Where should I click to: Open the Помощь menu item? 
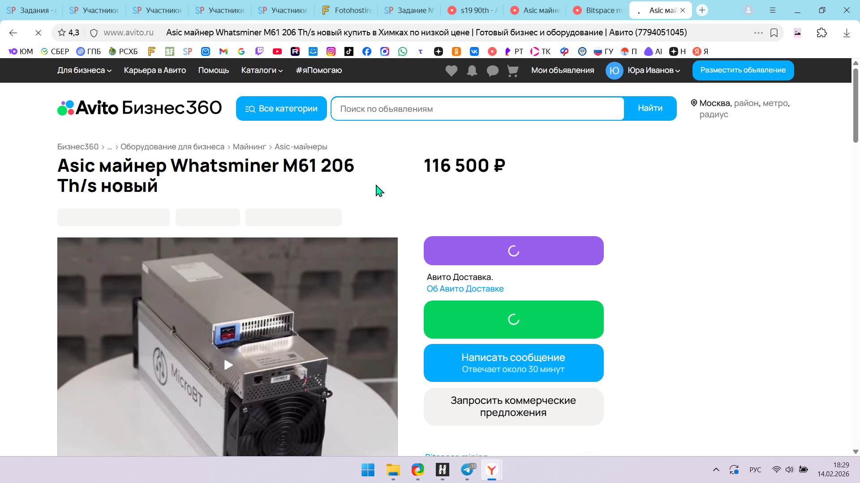point(213,70)
